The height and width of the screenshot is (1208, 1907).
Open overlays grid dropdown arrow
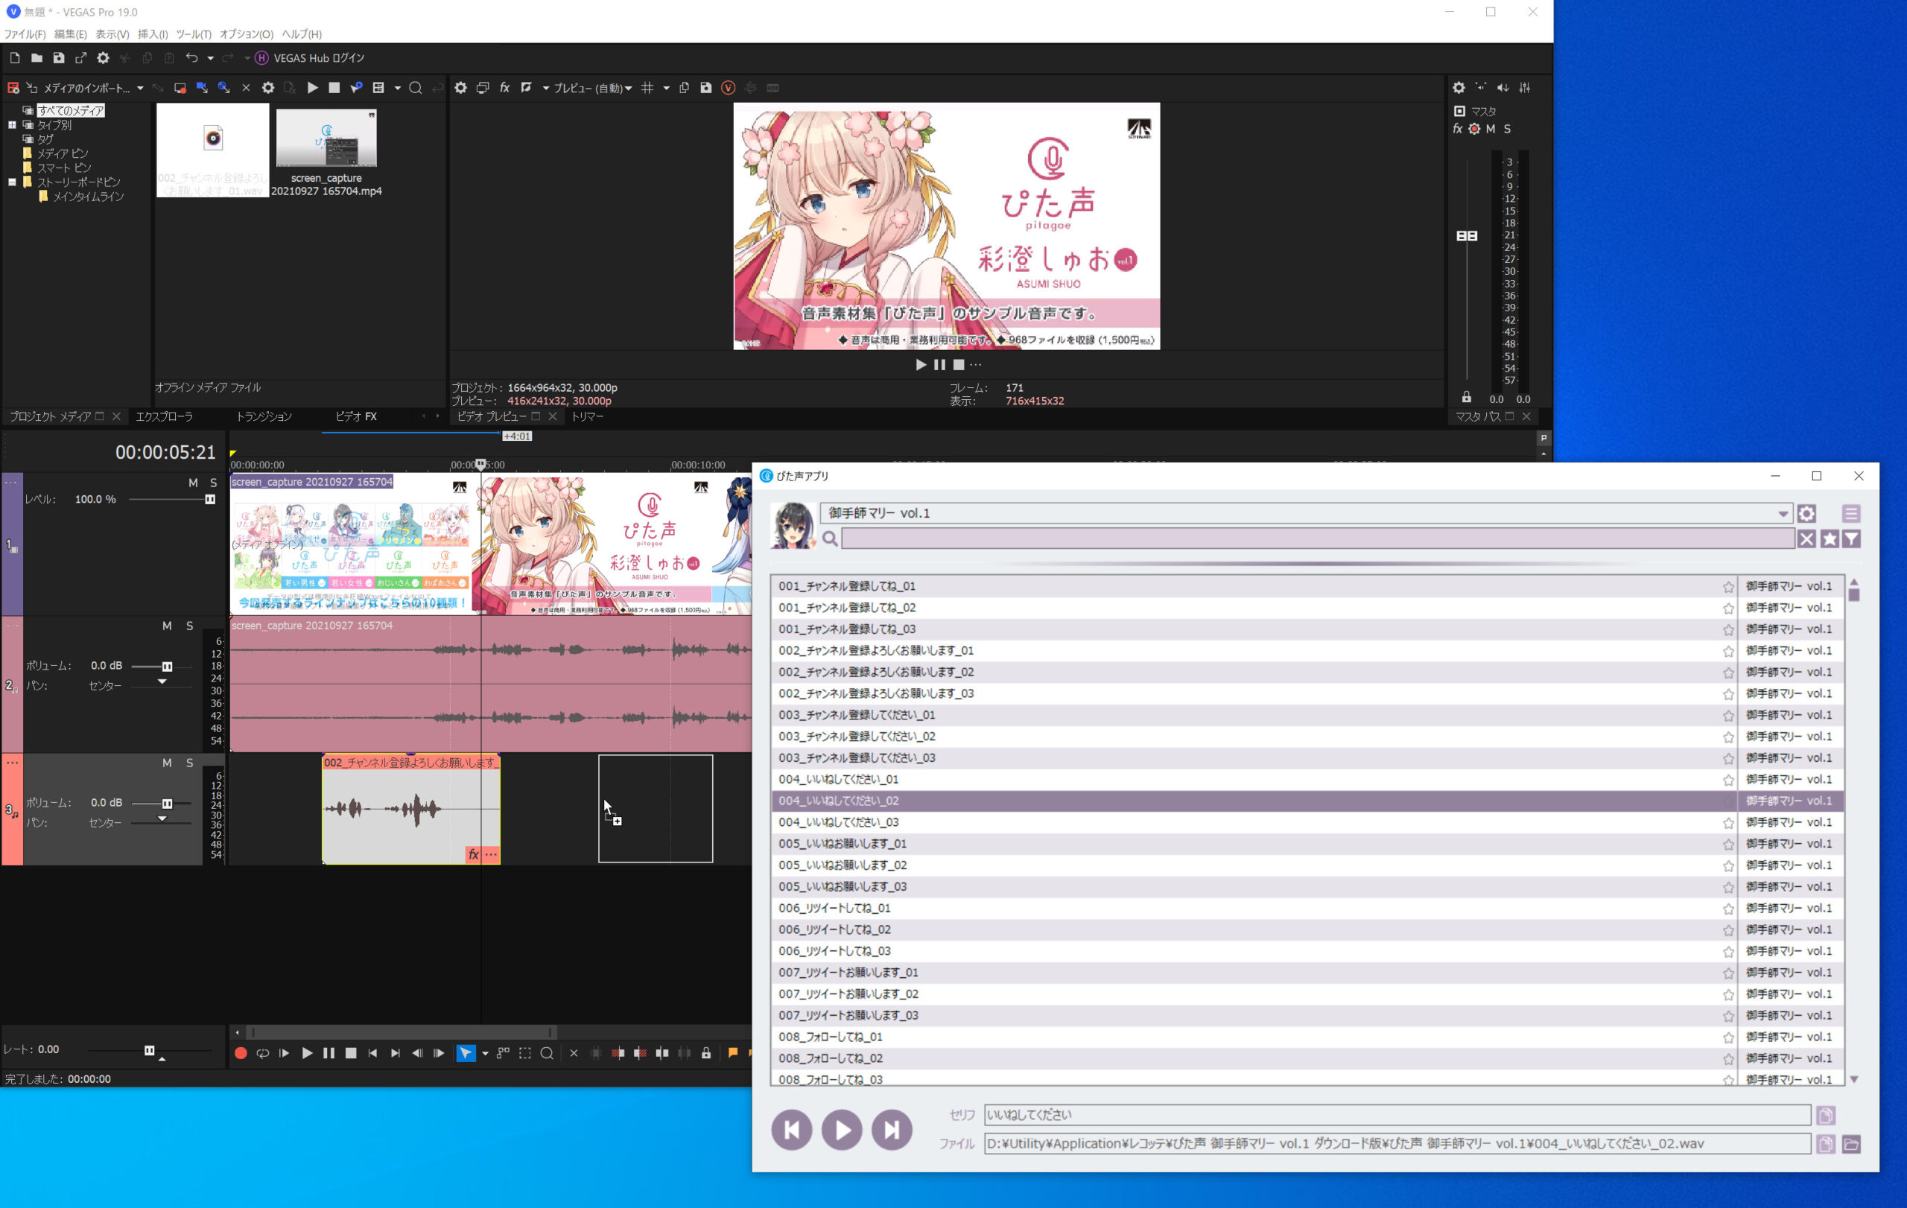coord(666,88)
